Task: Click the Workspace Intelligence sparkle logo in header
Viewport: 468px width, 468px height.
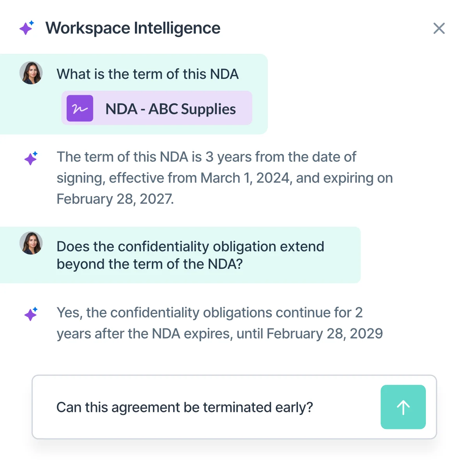Action: (27, 28)
